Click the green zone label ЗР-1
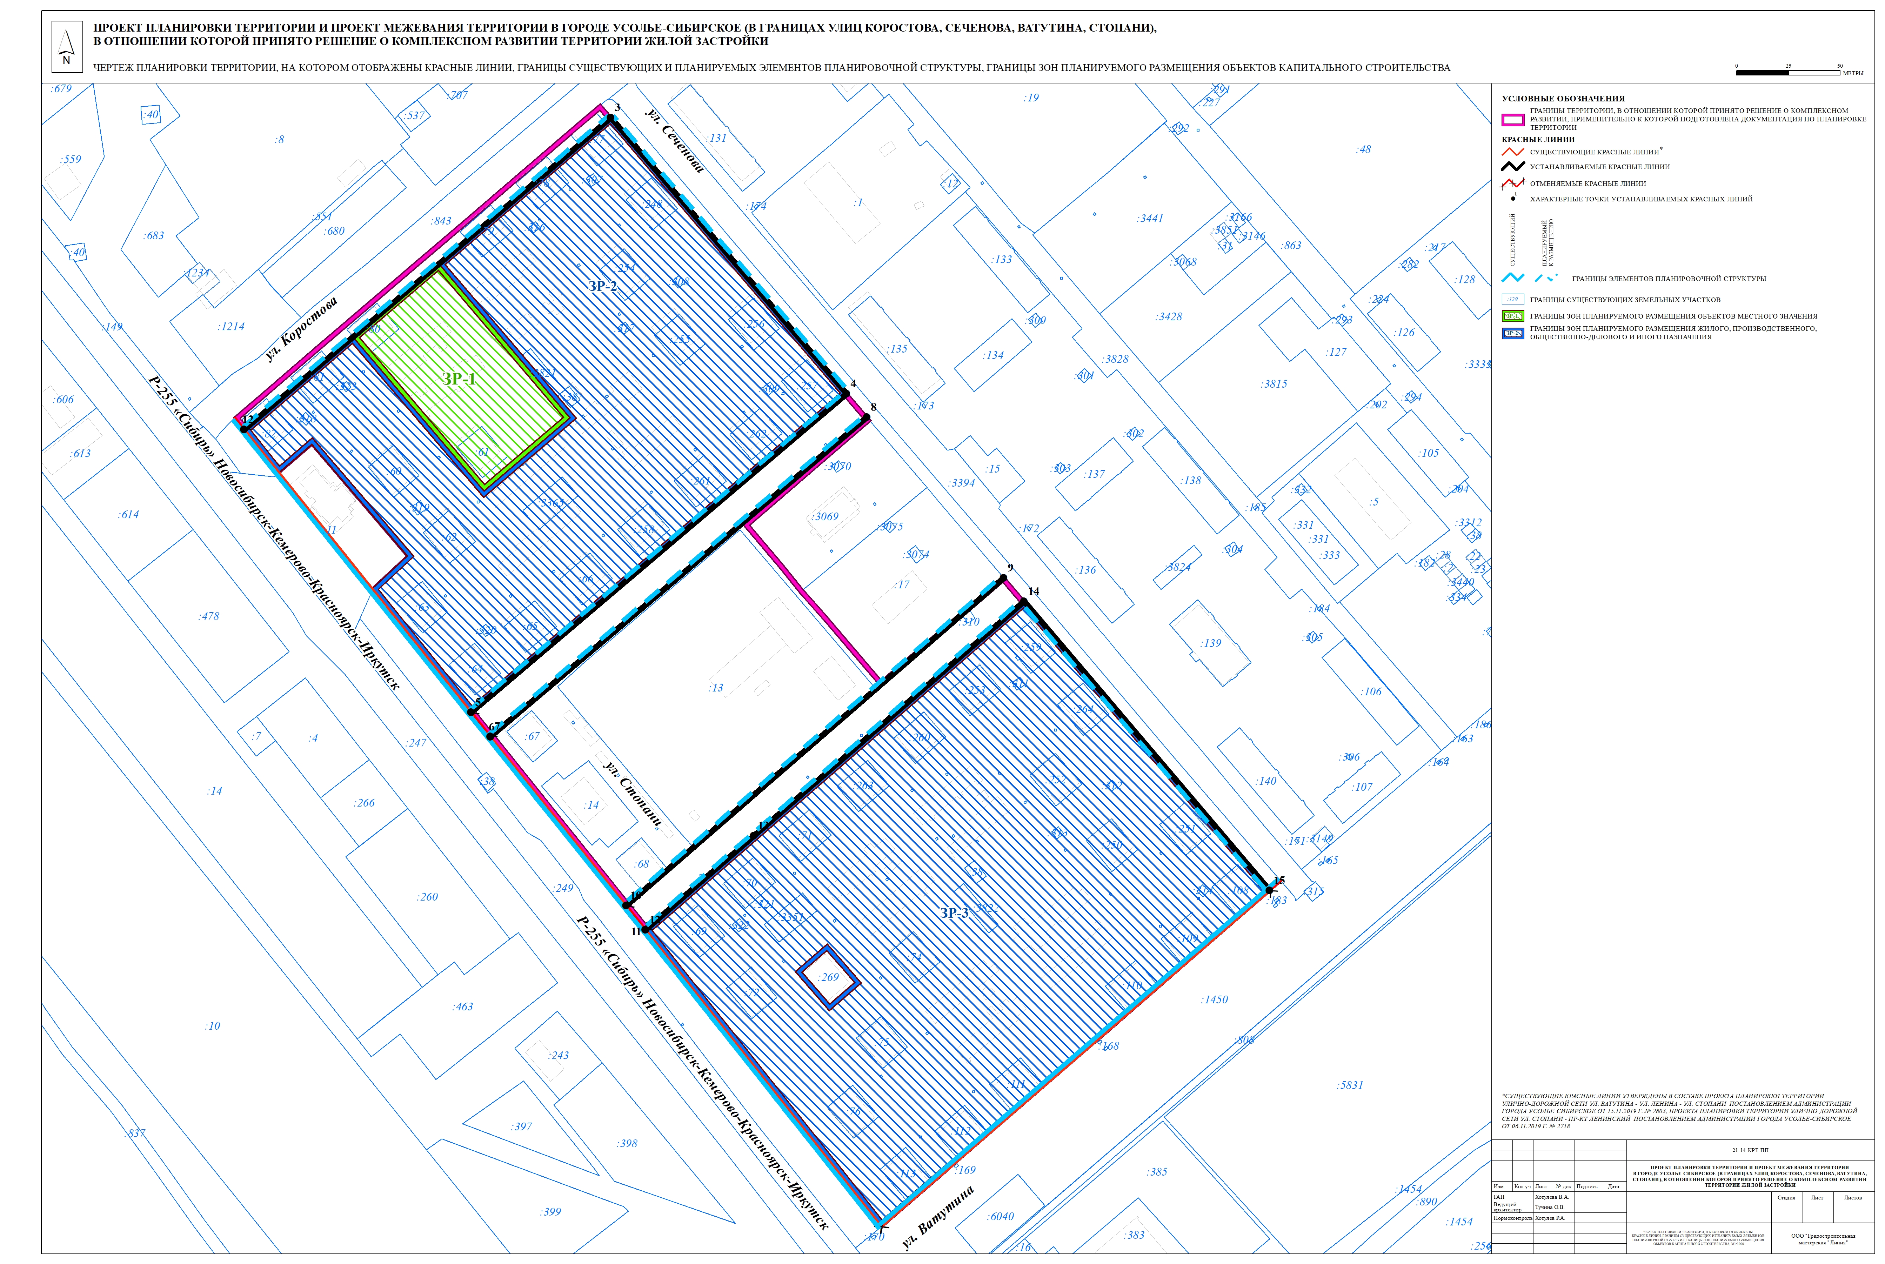 pyautogui.click(x=459, y=379)
